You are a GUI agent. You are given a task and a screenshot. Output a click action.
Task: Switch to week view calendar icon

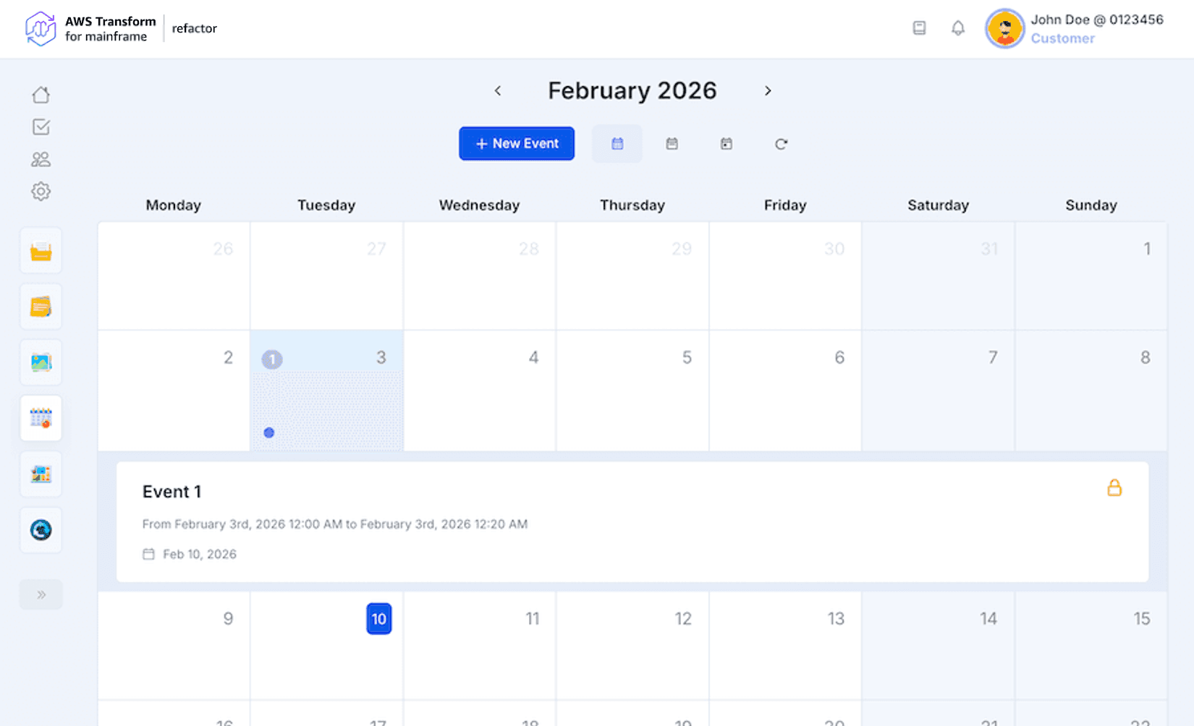tap(672, 144)
